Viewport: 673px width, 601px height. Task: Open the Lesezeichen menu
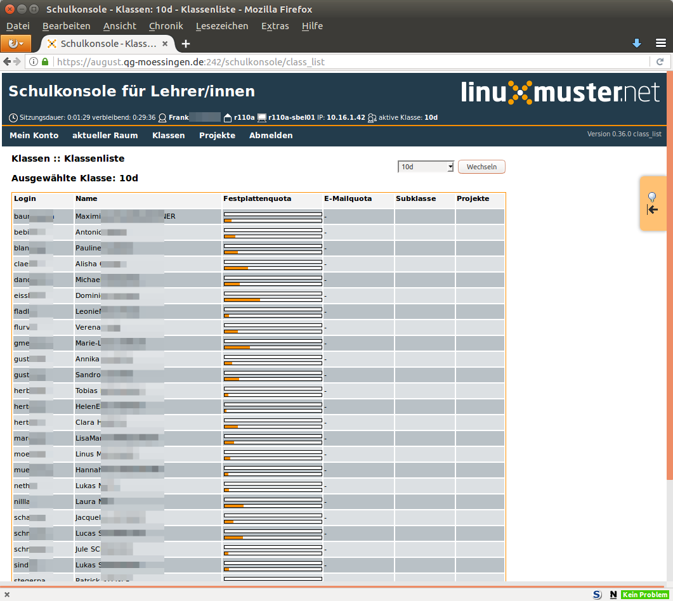[222, 26]
